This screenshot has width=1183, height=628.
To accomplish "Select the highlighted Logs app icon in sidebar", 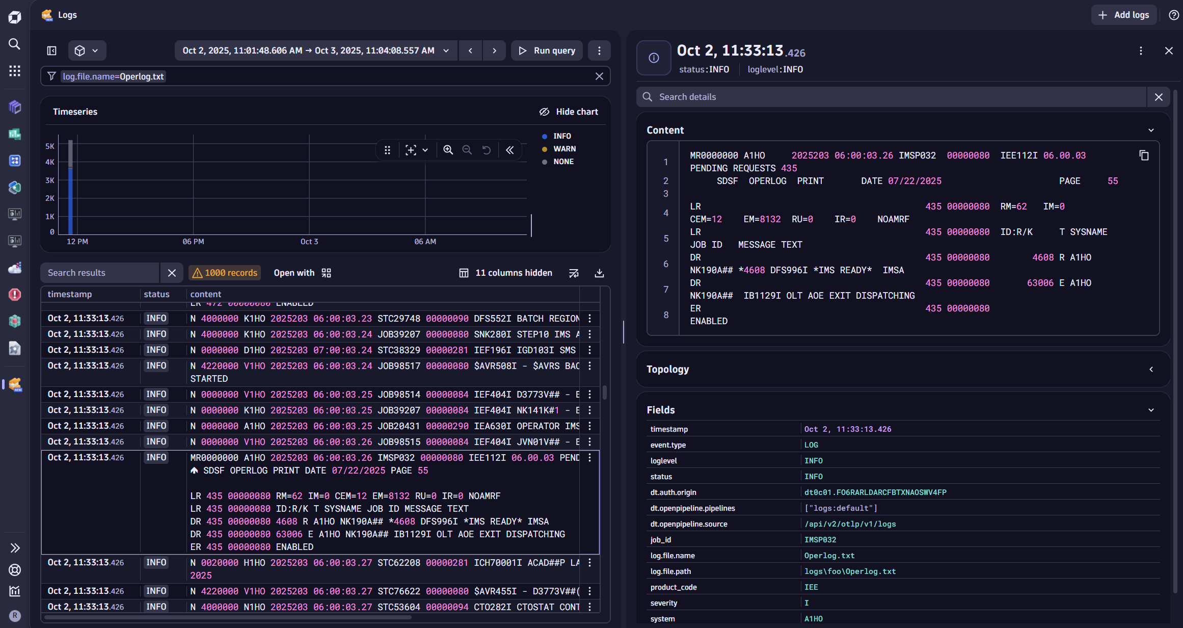I will [14, 385].
